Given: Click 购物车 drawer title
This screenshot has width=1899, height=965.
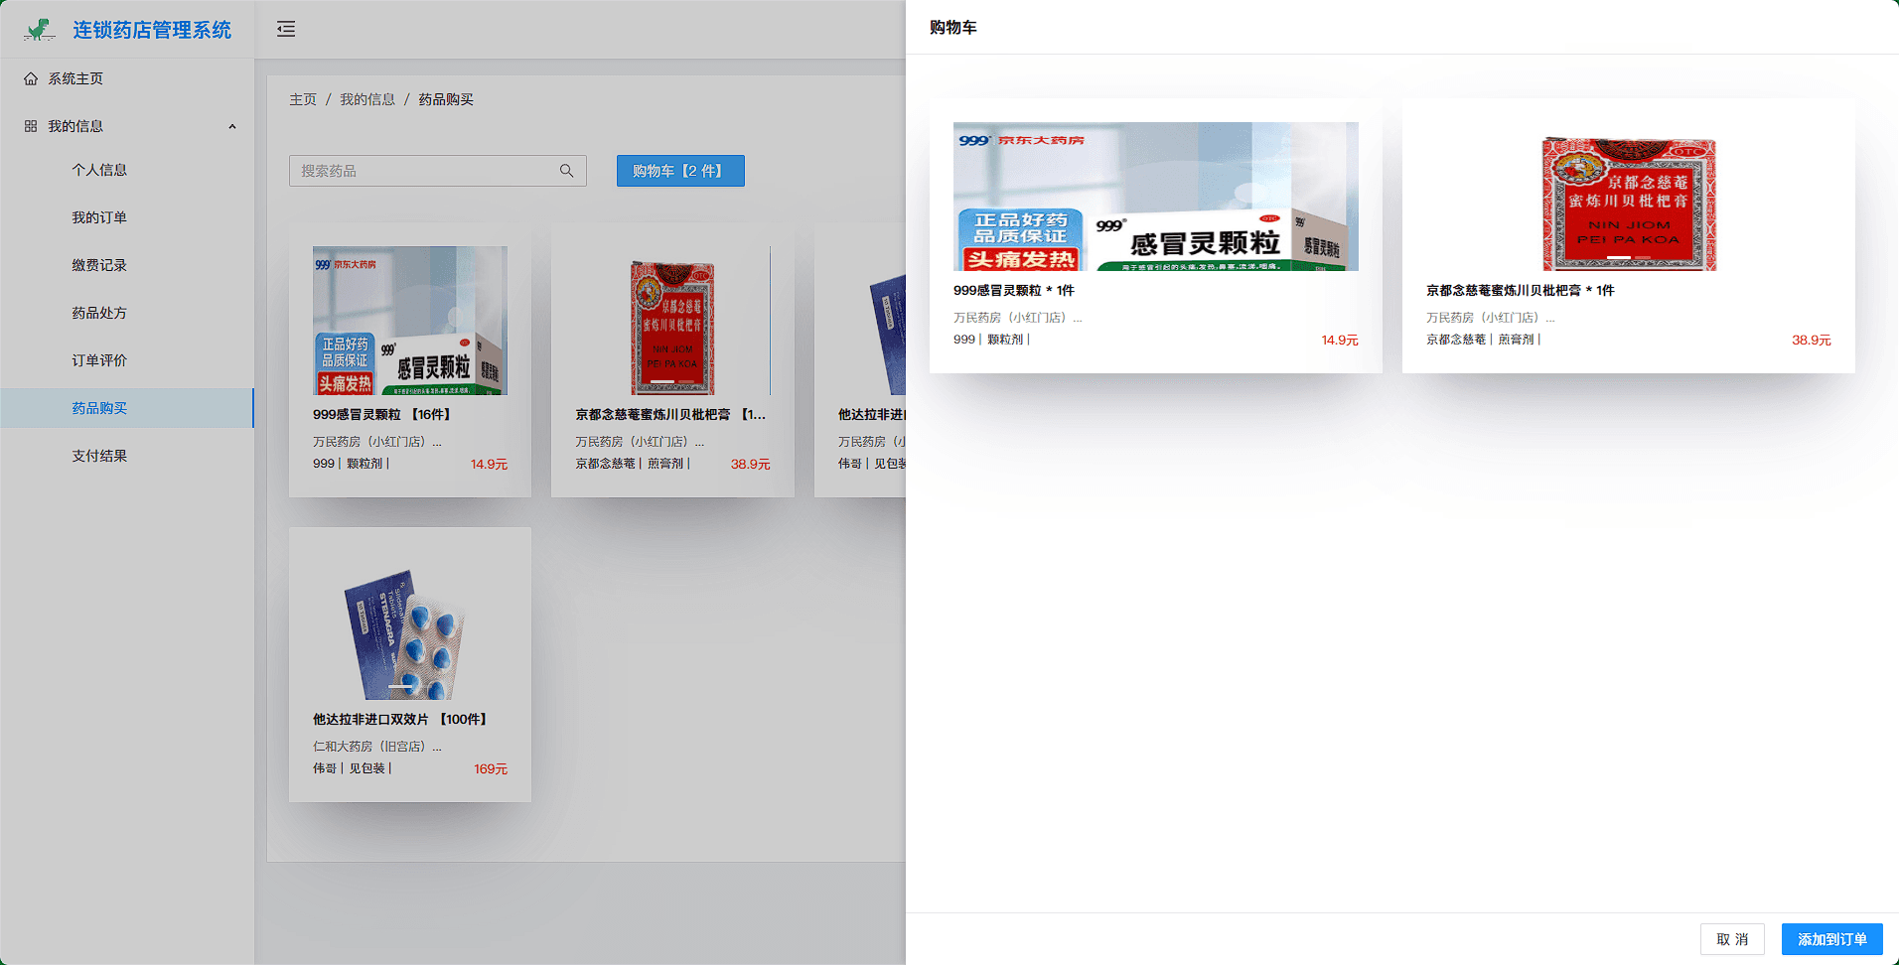Looking at the screenshot, I should pyautogui.click(x=953, y=28).
